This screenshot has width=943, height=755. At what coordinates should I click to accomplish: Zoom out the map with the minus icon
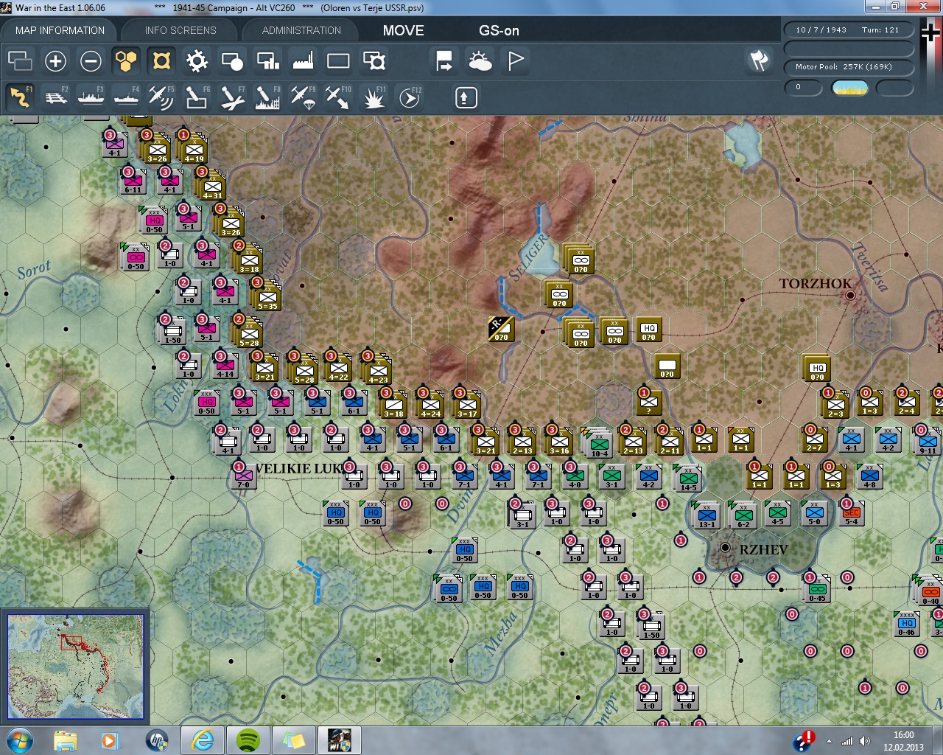point(91,61)
